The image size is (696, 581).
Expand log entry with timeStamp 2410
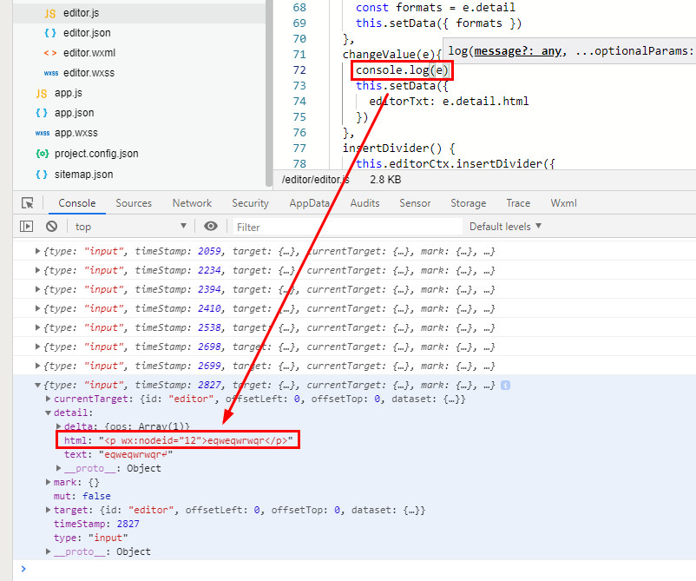(x=37, y=308)
